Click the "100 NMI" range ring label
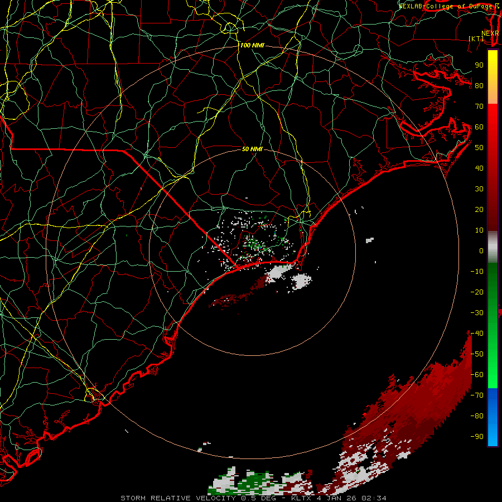502x502 pixels. (252, 46)
